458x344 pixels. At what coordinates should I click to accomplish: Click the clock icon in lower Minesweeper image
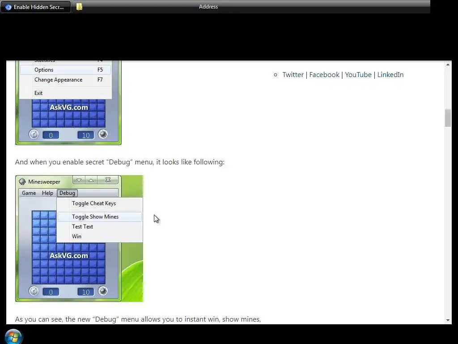pos(34,291)
